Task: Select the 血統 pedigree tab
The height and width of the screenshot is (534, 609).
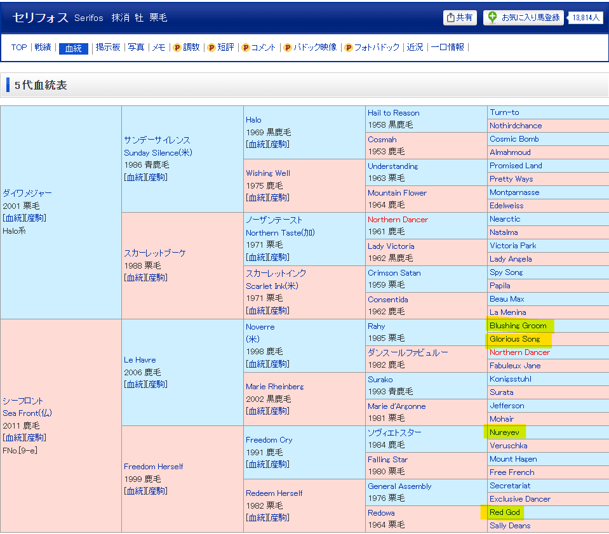Action: click(74, 48)
